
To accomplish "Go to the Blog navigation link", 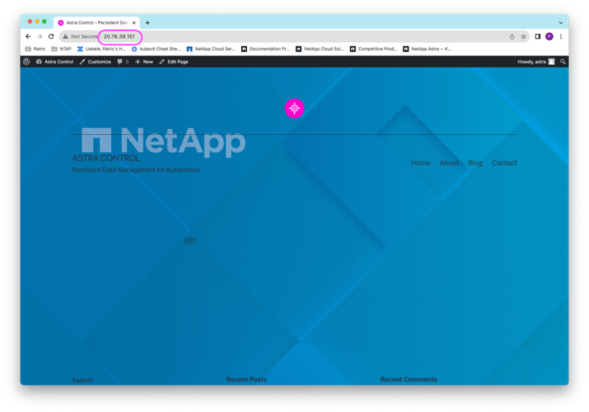I will pyautogui.click(x=475, y=163).
